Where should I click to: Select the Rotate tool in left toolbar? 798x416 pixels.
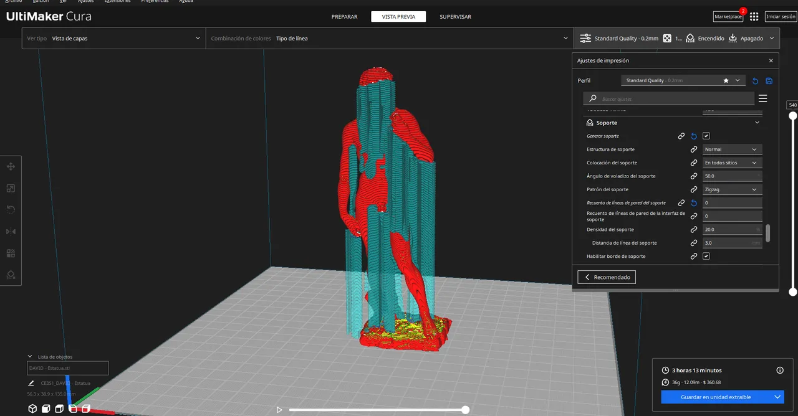pyautogui.click(x=11, y=210)
